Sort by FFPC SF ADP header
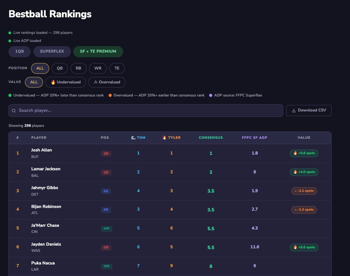 [254, 138]
